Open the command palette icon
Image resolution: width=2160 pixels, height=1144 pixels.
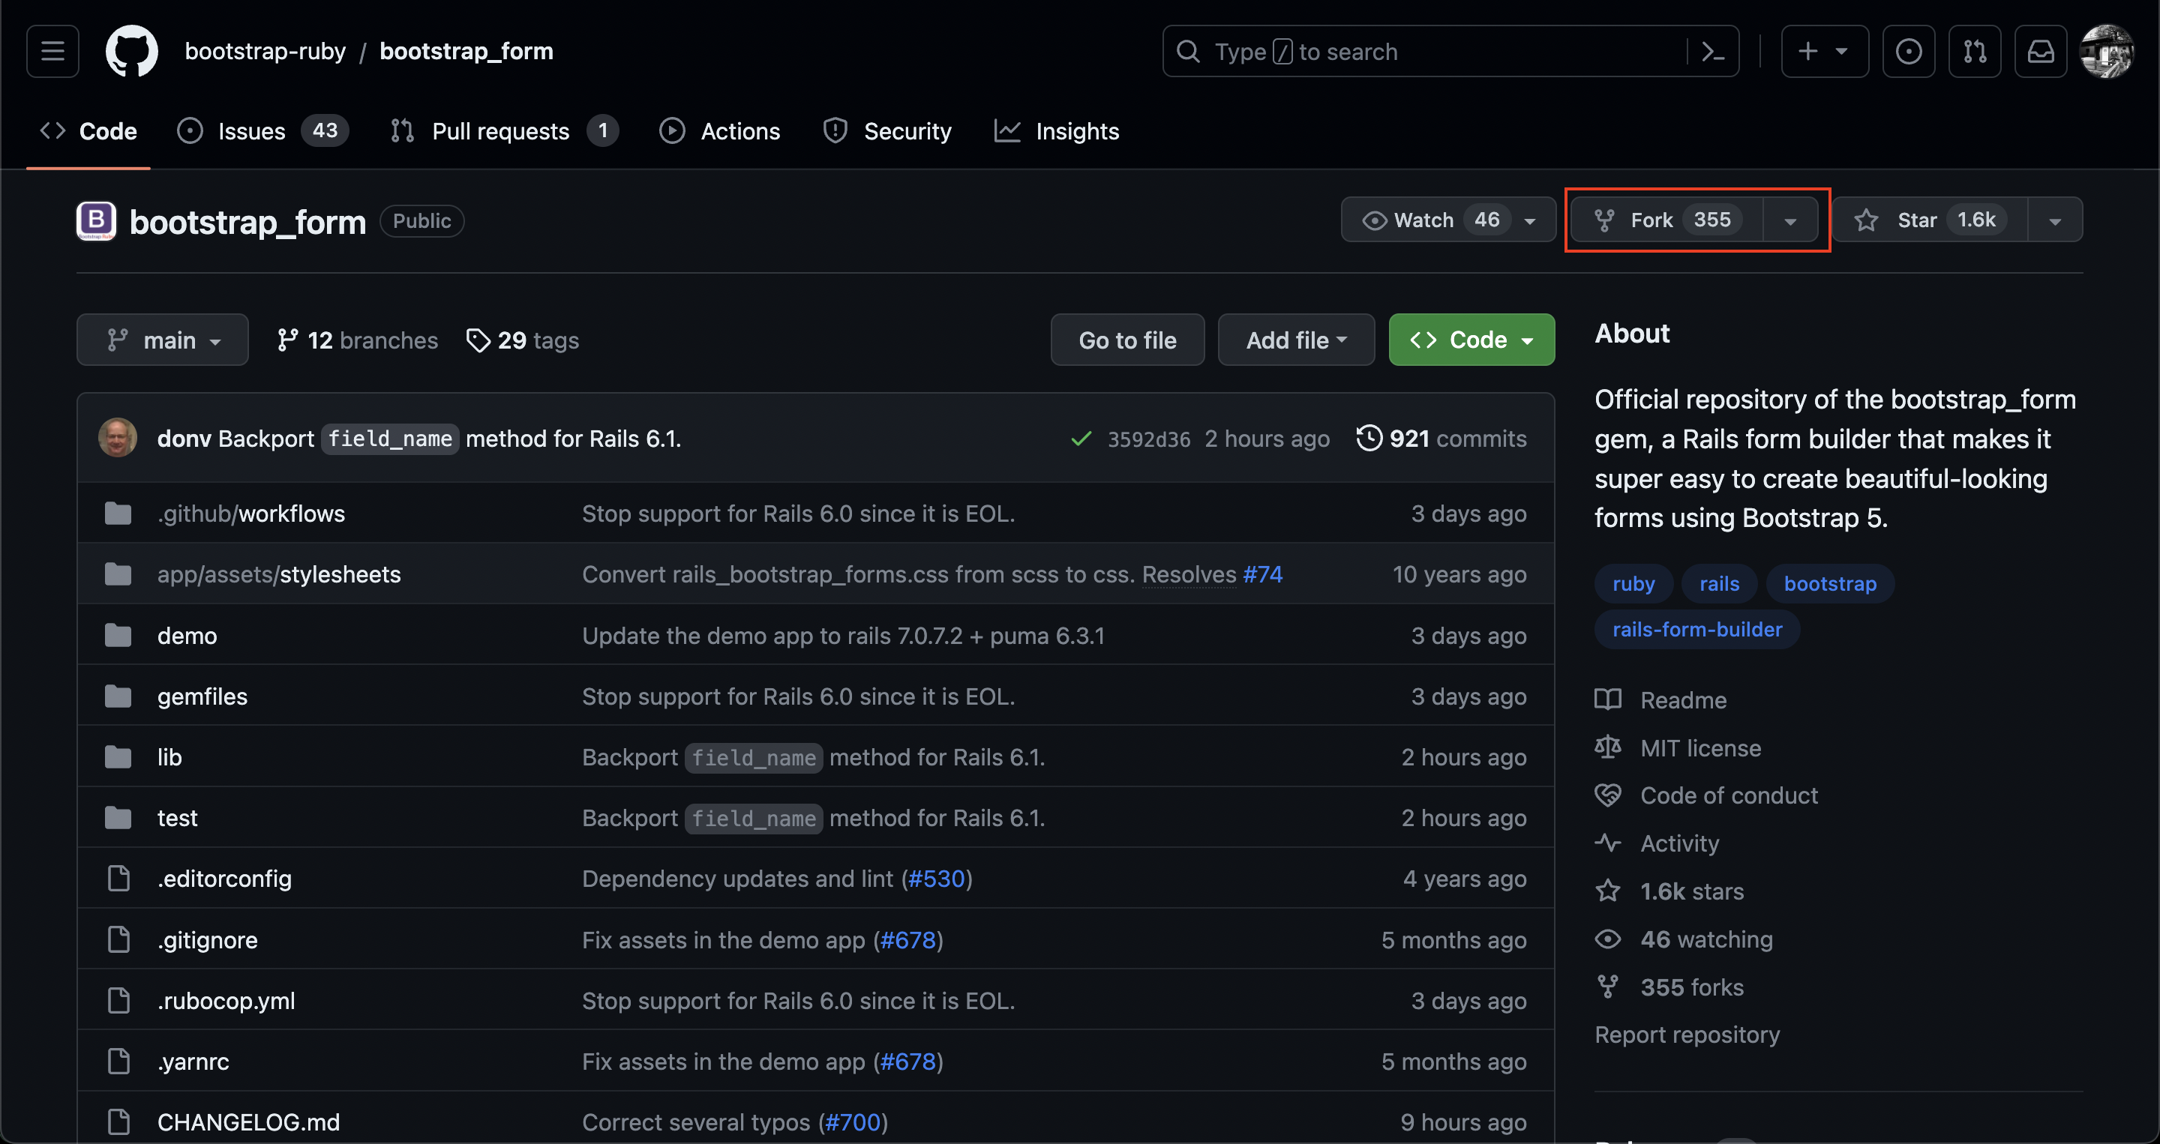pyautogui.click(x=1712, y=52)
